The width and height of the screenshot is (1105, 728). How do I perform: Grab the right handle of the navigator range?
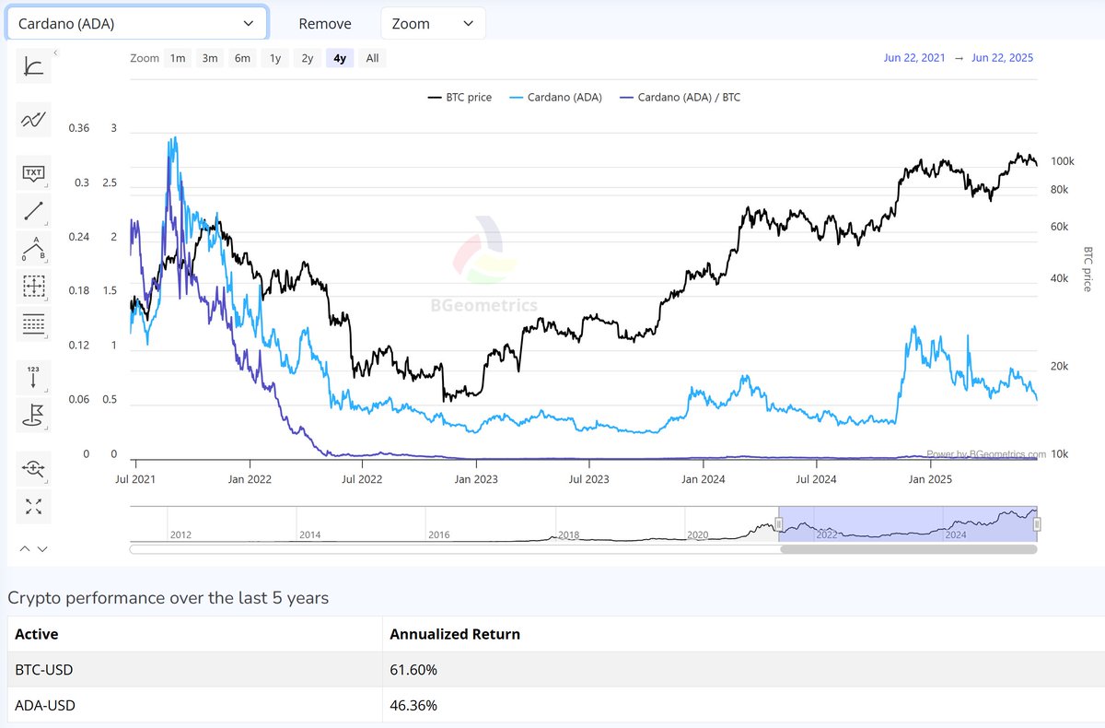coord(1037,524)
